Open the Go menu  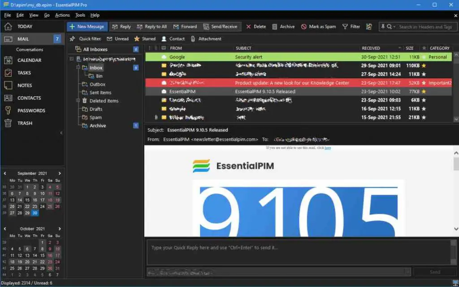point(47,15)
